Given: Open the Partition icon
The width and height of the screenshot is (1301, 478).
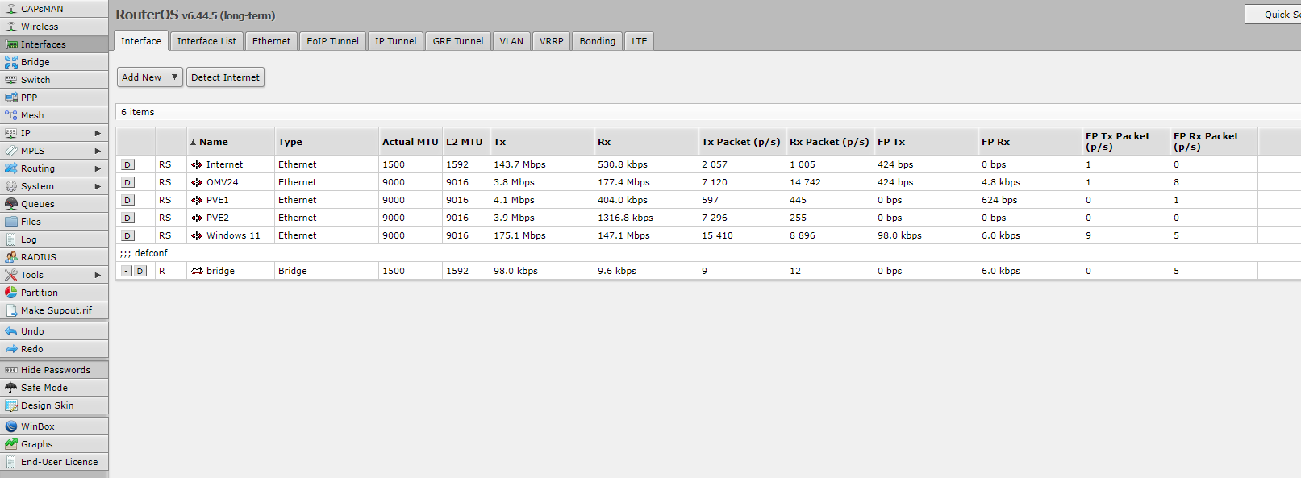Looking at the screenshot, I should (11, 293).
